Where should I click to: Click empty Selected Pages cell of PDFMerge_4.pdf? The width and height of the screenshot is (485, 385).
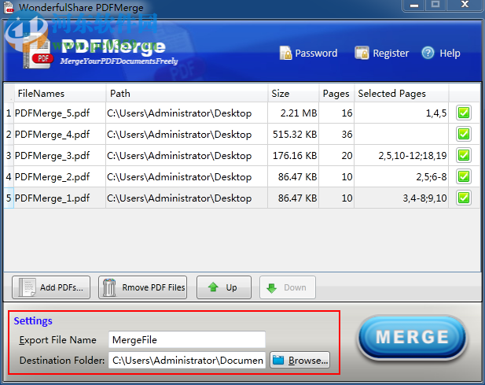[x=401, y=134]
